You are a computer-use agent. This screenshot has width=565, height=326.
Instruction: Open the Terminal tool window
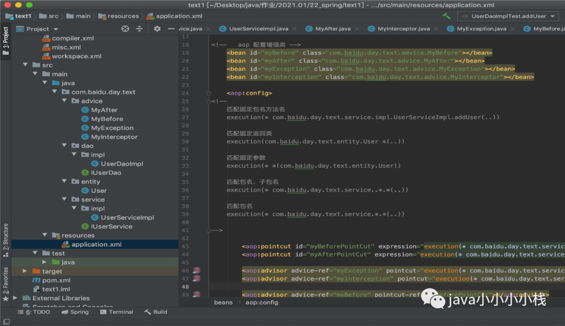click(x=116, y=312)
